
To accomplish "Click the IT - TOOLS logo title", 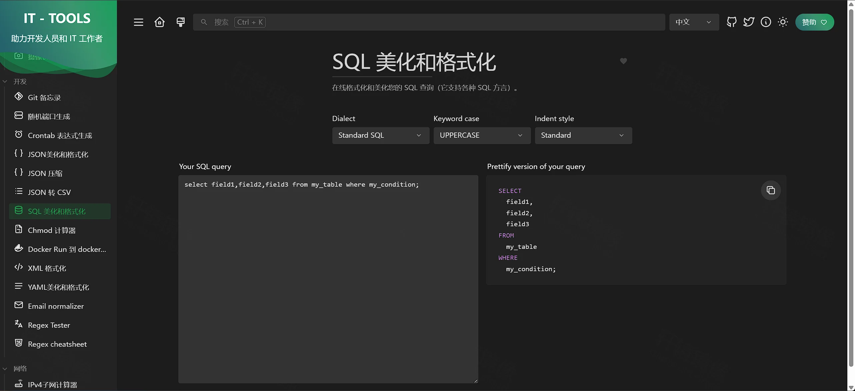I will click(x=57, y=18).
